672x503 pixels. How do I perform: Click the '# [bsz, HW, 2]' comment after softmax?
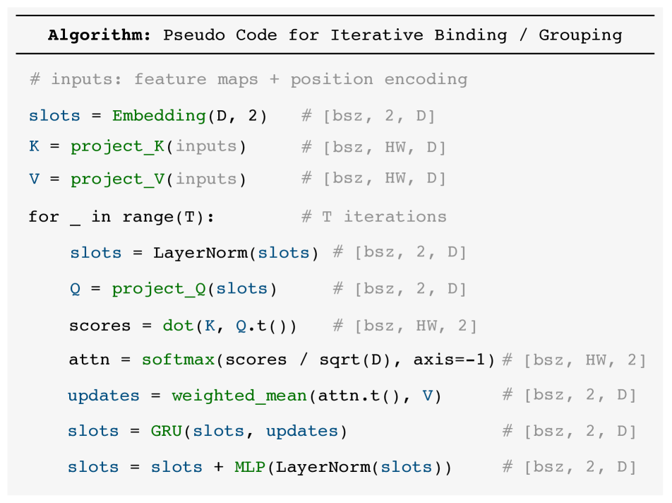pos(574,360)
